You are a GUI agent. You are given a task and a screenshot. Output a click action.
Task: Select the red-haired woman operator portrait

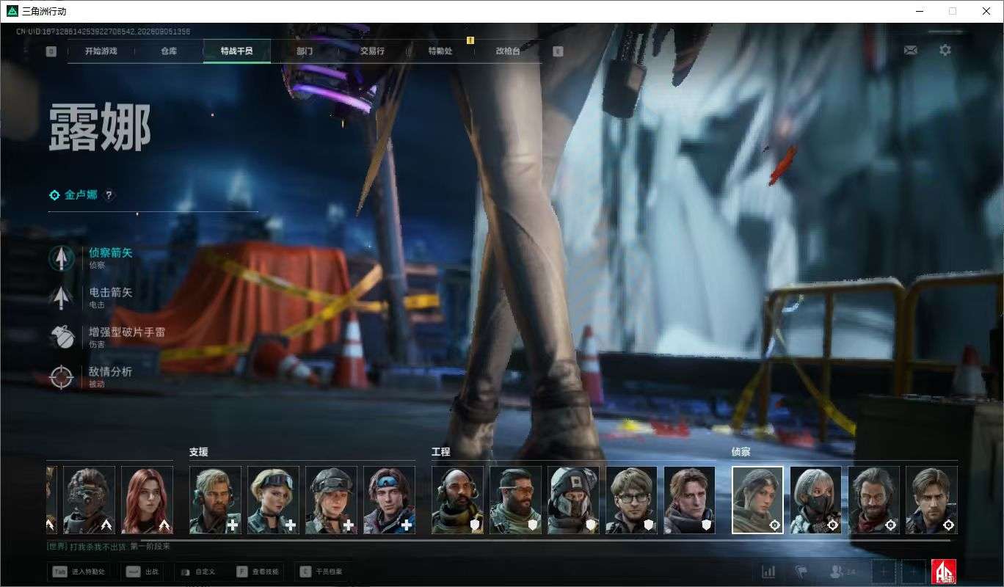pyautogui.click(x=147, y=500)
